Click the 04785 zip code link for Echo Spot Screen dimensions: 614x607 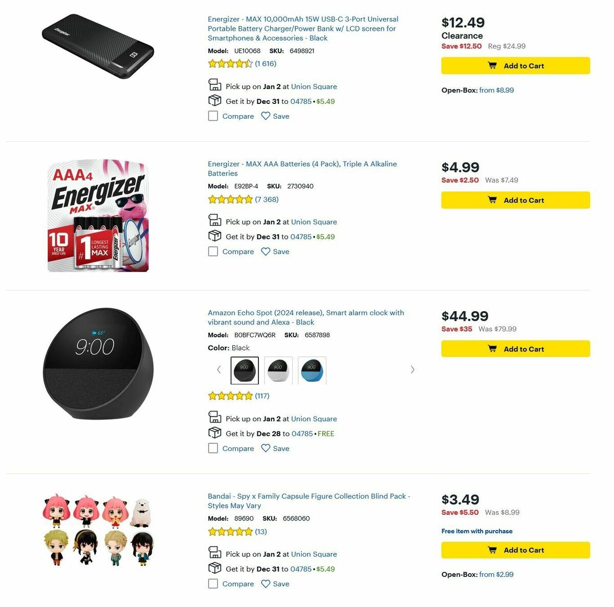coord(301,433)
